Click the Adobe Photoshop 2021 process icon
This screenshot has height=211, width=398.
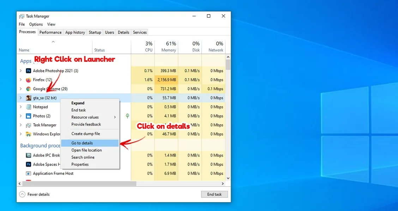coord(29,71)
